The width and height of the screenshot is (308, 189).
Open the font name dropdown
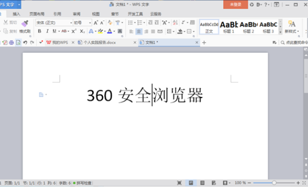[x=71, y=23]
